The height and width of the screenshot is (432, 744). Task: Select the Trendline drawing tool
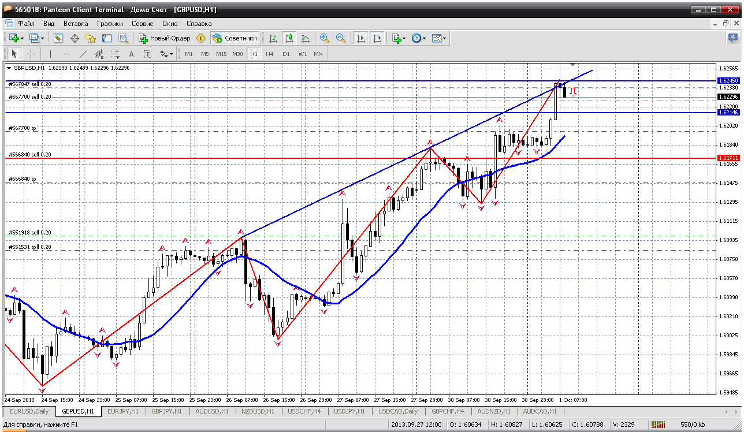[83, 54]
